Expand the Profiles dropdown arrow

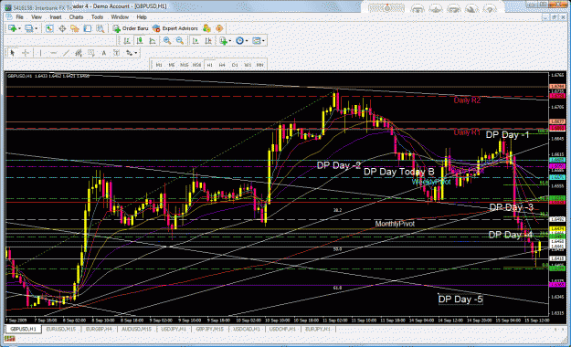click(x=36, y=28)
